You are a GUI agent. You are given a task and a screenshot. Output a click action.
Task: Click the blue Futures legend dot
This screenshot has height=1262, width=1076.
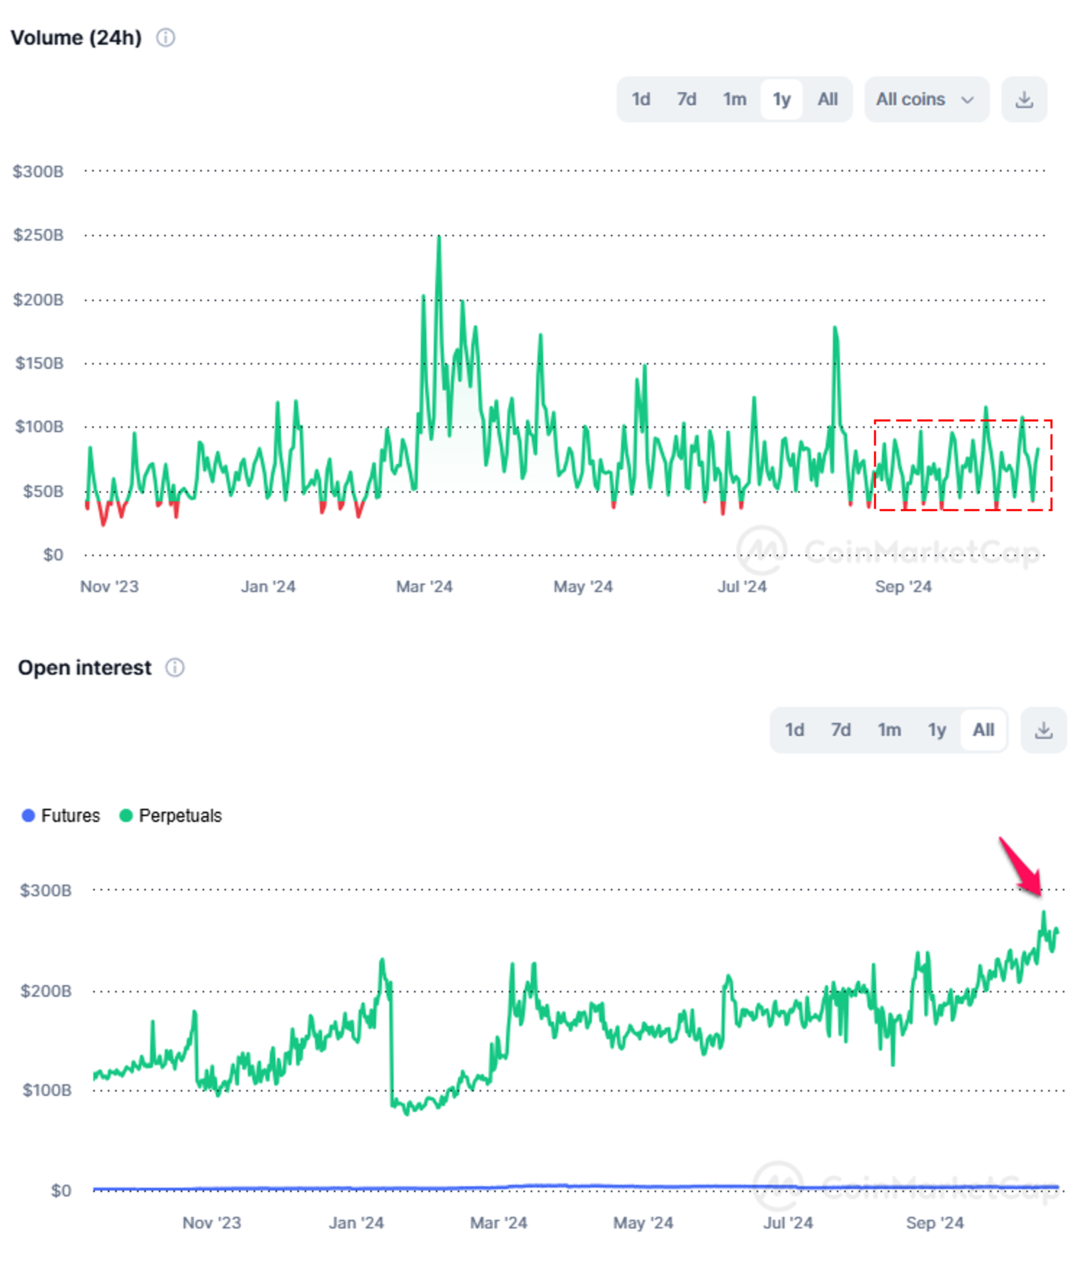coord(28,815)
